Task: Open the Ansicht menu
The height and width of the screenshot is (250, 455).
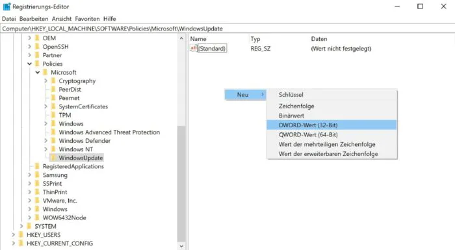Action: 62,19
